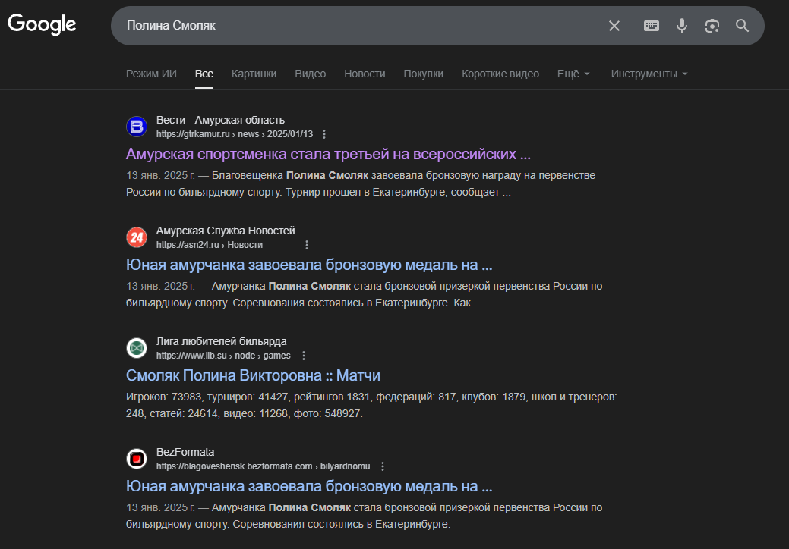Select the Все tab

[204, 74]
